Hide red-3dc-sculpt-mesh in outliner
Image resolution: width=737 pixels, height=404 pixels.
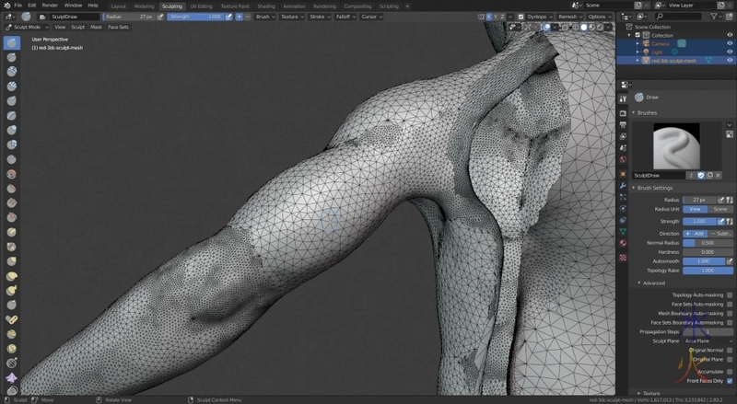coord(730,61)
